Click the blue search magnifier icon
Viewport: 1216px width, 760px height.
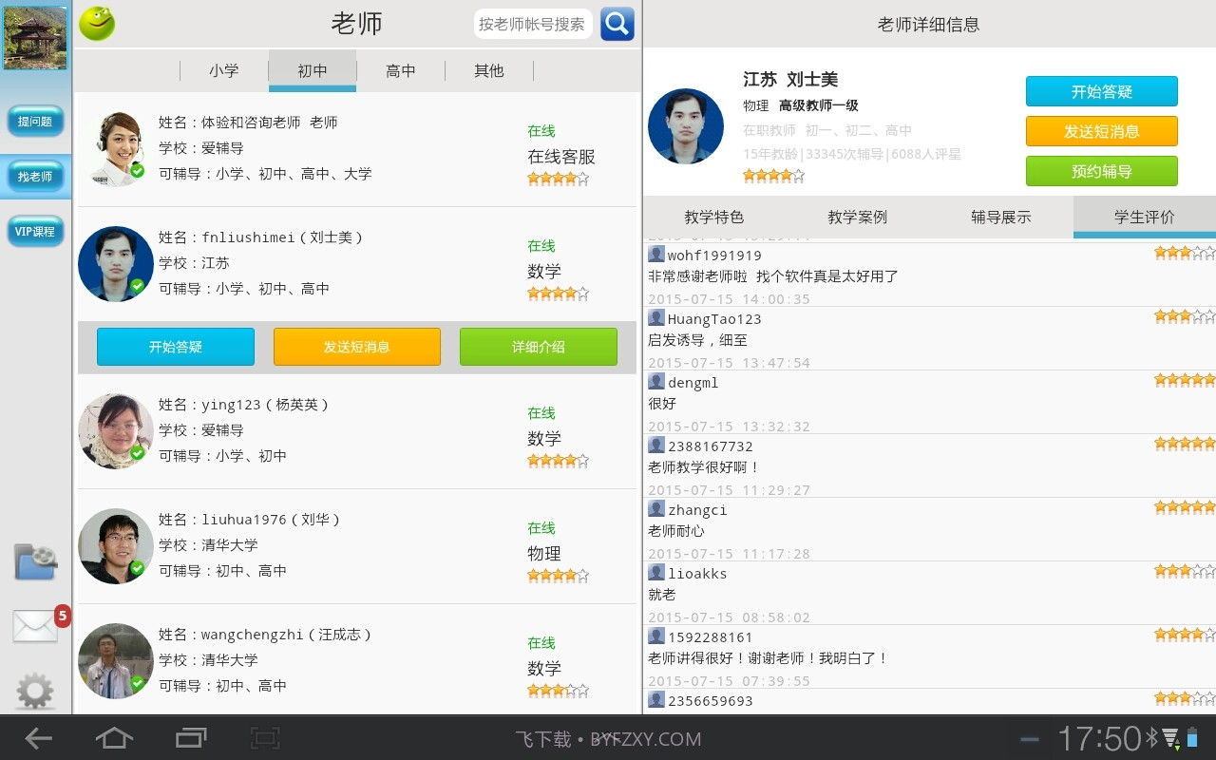click(617, 24)
